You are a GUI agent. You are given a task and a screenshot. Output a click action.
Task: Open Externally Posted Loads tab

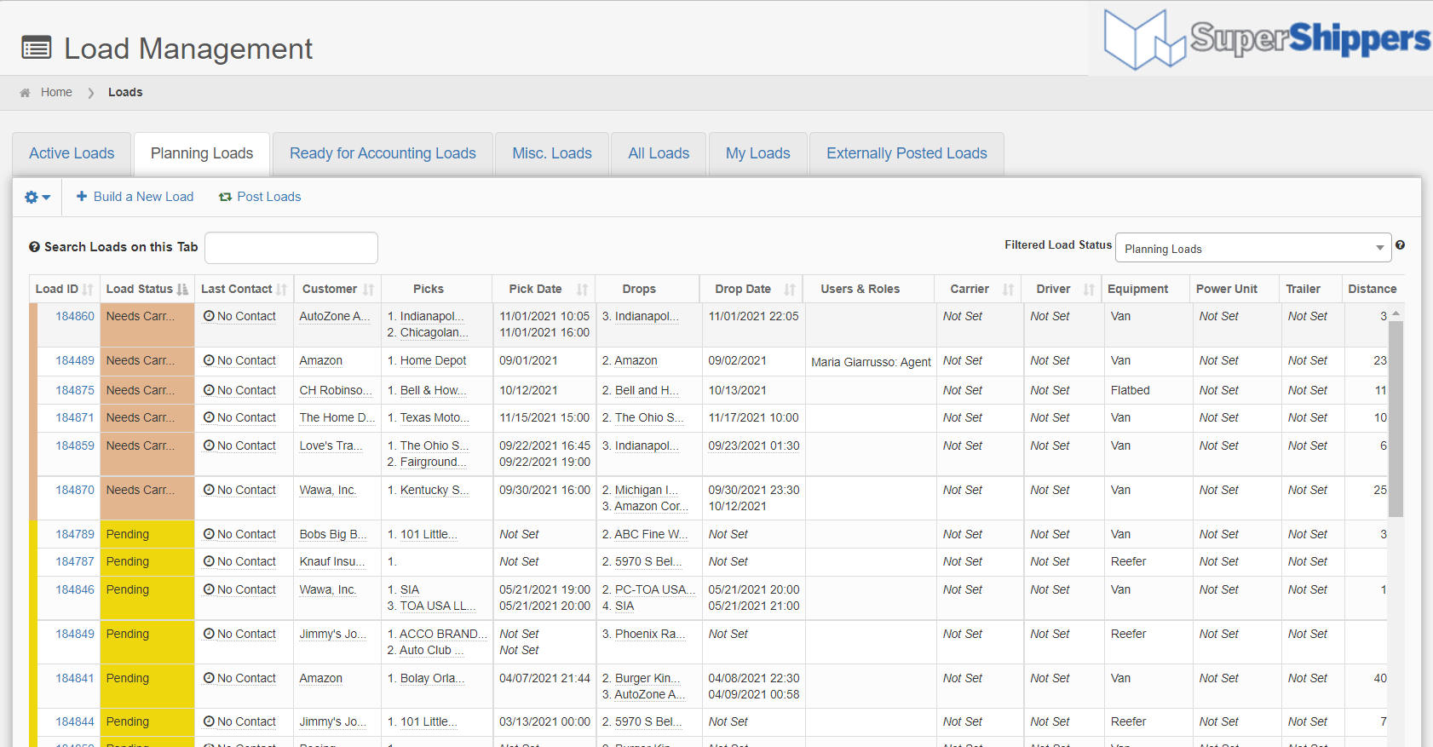click(906, 153)
